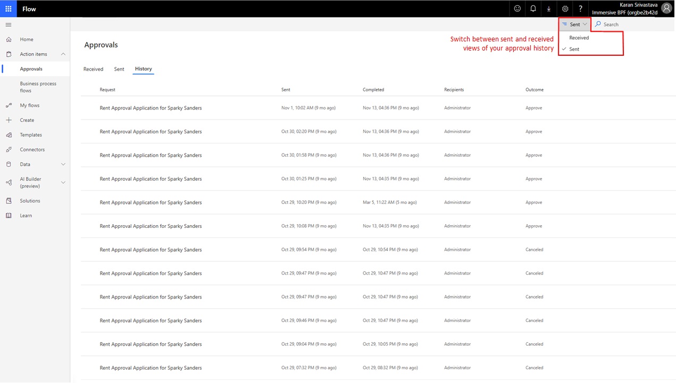Click the Create plus icon

pos(9,120)
